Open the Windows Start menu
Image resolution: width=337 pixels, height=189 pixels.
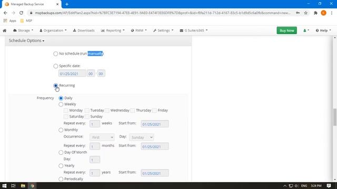click(x=4, y=185)
